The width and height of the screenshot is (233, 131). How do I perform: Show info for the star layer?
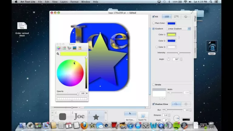[89, 113]
